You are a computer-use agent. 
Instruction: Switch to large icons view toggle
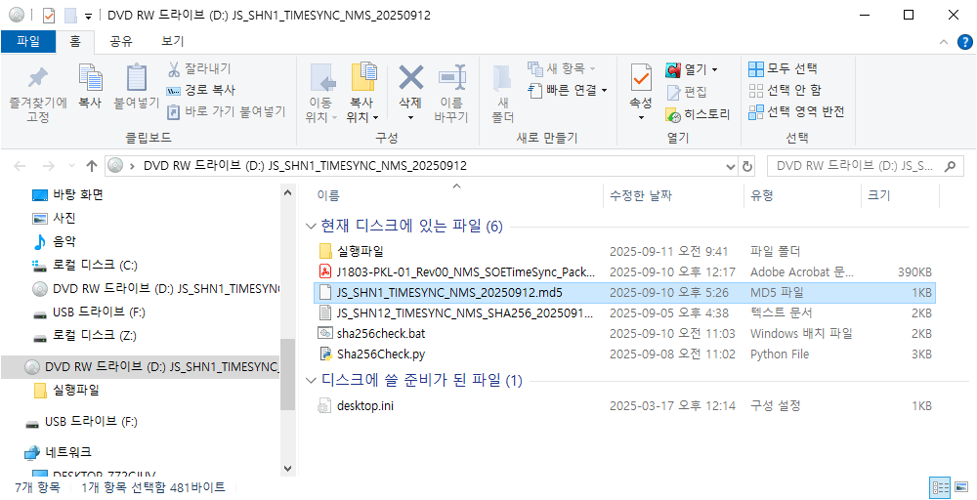[x=961, y=486]
